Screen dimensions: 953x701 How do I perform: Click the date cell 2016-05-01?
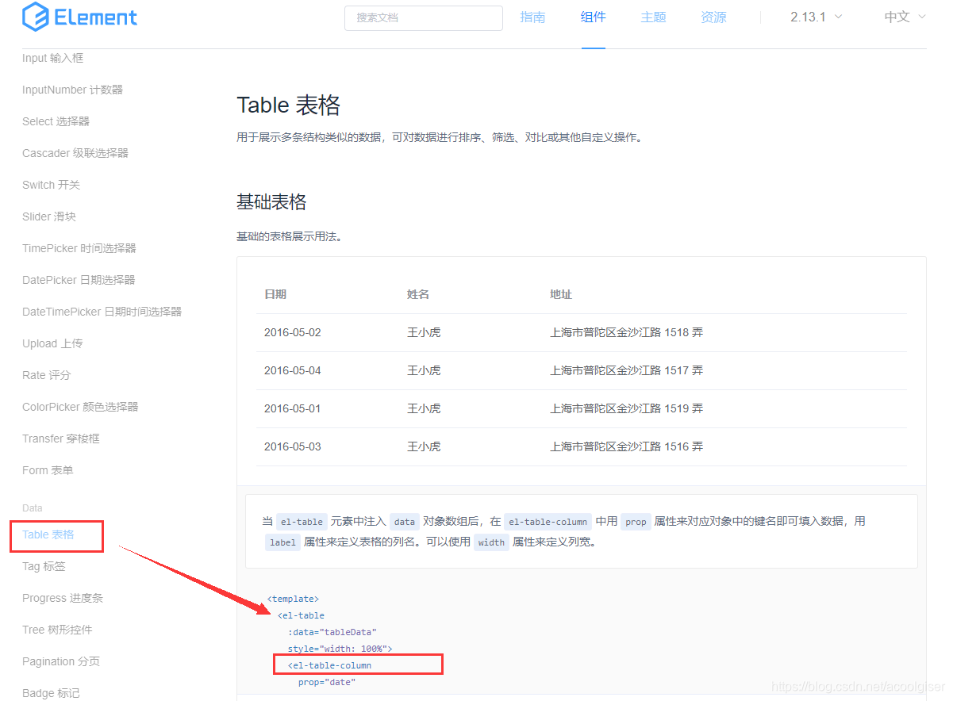tap(293, 408)
